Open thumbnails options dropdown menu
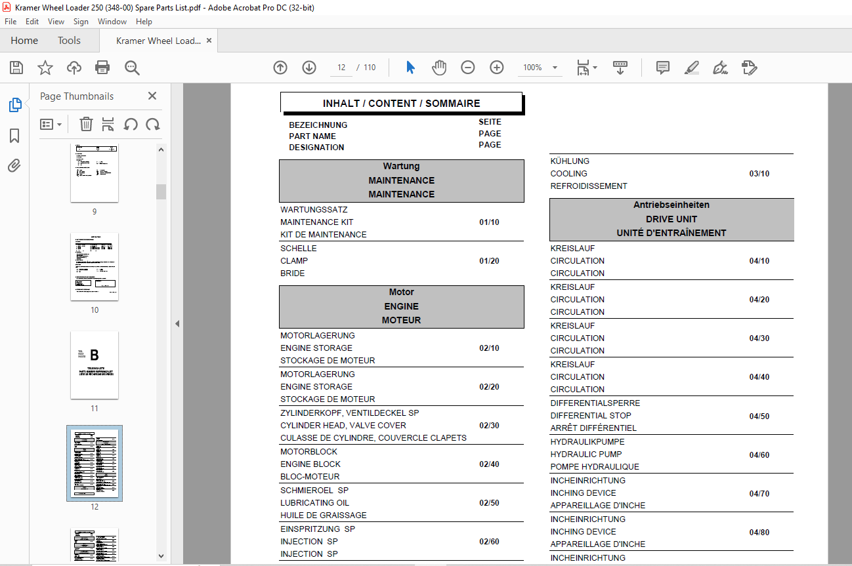852x566 pixels. pos(51,124)
